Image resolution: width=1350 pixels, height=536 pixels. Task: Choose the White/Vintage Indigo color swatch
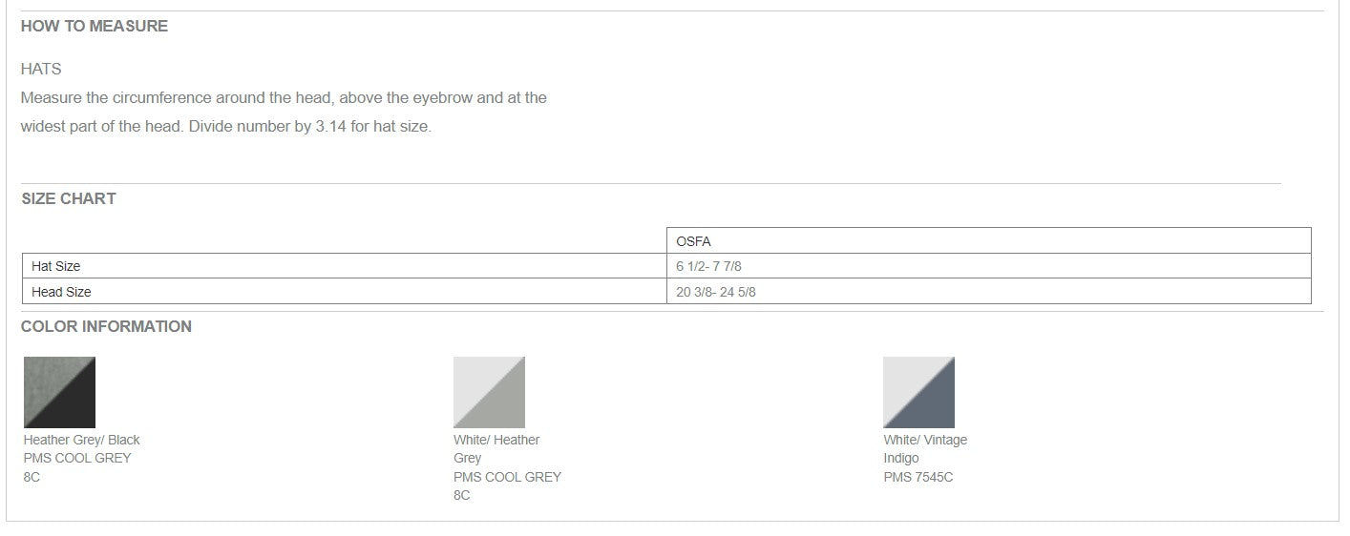tap(918, 392)
